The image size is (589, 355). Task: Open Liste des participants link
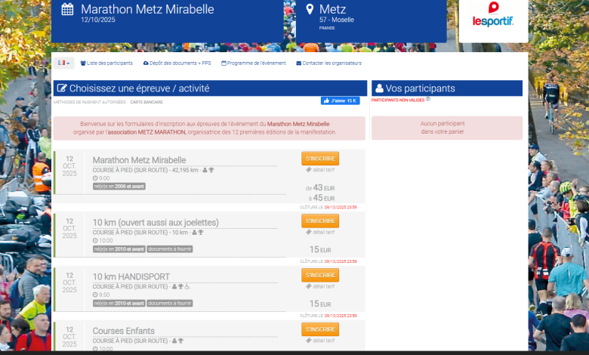pyautogui.click(x=106, y=63)
